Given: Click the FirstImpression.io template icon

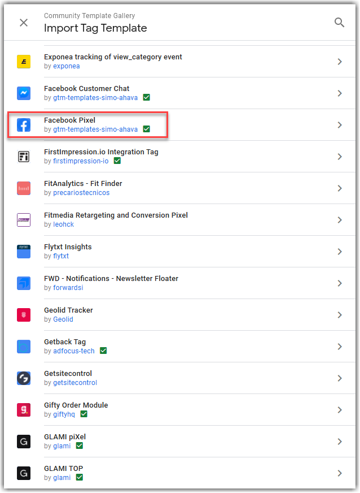Looking at the screenshot, I should tap(24, 157).
